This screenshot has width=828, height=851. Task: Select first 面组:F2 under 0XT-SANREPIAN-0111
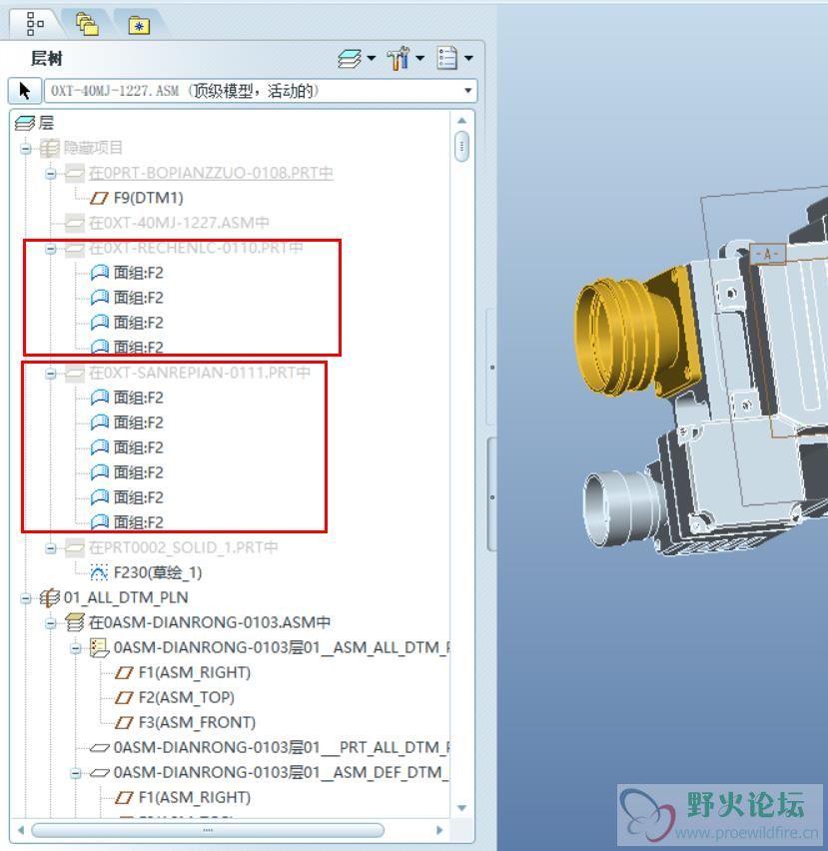pos(139,398)
